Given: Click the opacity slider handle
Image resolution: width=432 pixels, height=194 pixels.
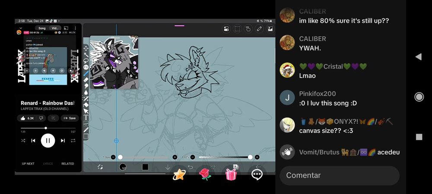Looking at the screenshot, I should point(250,157).
